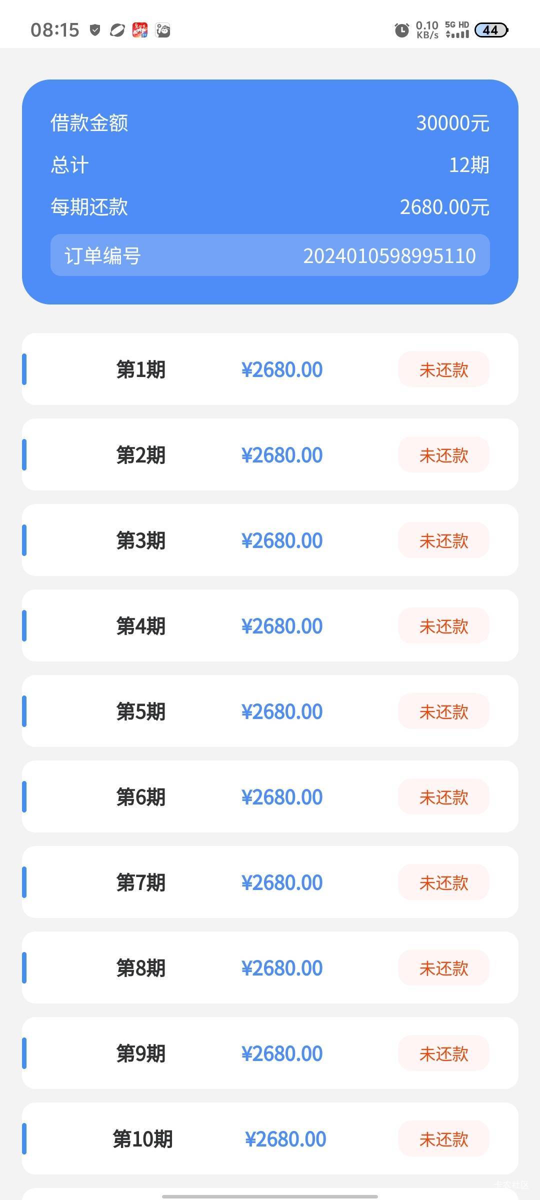The image size is (540, 1200).
Task: Open the 第5期 installment label
Action: coord(141,711)
